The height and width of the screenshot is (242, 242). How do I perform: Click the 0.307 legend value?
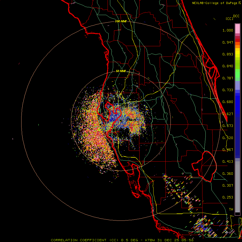coord(228,185)
